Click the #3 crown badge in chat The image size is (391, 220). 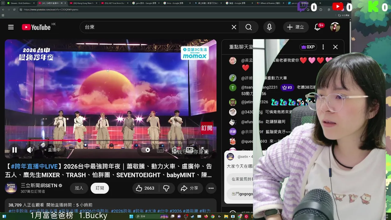[287, 87]
